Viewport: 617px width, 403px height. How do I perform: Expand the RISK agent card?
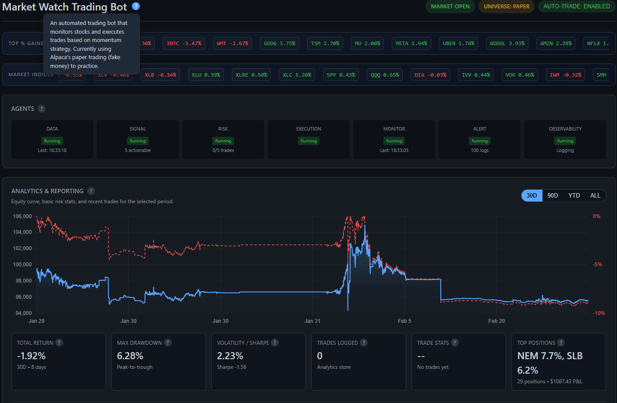(x=223, y=139)
